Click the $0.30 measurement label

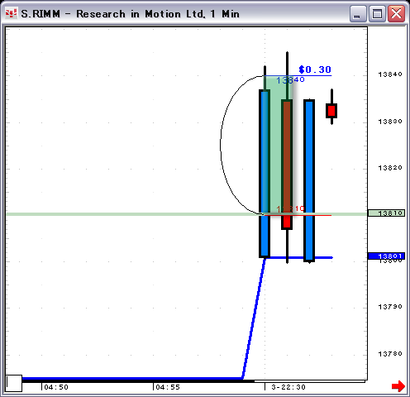point(315,69)
